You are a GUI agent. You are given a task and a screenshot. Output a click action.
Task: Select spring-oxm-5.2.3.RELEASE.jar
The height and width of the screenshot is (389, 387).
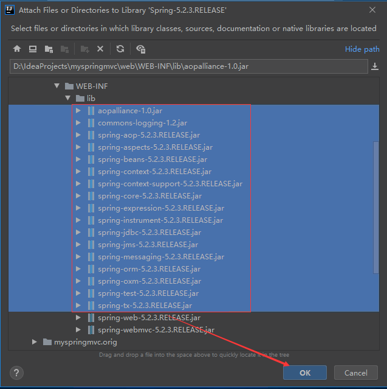[149, 281]
